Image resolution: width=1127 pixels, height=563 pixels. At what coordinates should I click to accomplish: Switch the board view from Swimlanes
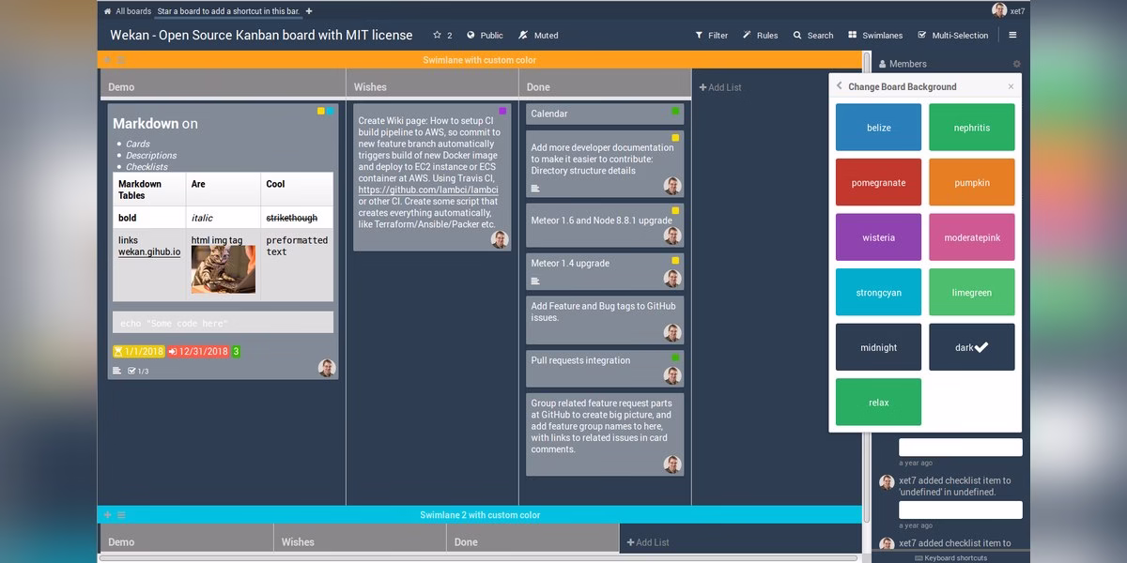point(875,36)
